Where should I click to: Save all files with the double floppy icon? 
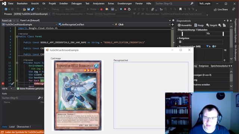click(x=32, y=9)
